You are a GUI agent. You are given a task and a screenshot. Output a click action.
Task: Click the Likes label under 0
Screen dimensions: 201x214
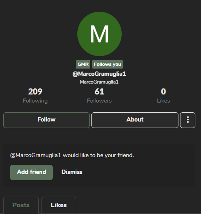pos(163,101)
